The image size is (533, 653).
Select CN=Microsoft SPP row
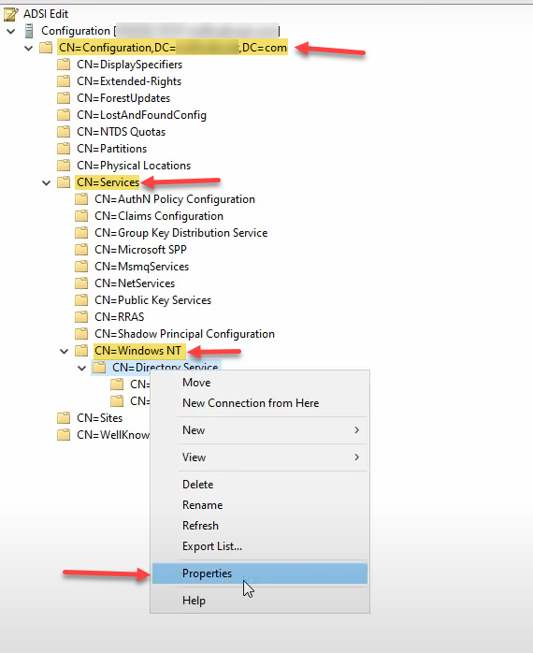[141, 250]
